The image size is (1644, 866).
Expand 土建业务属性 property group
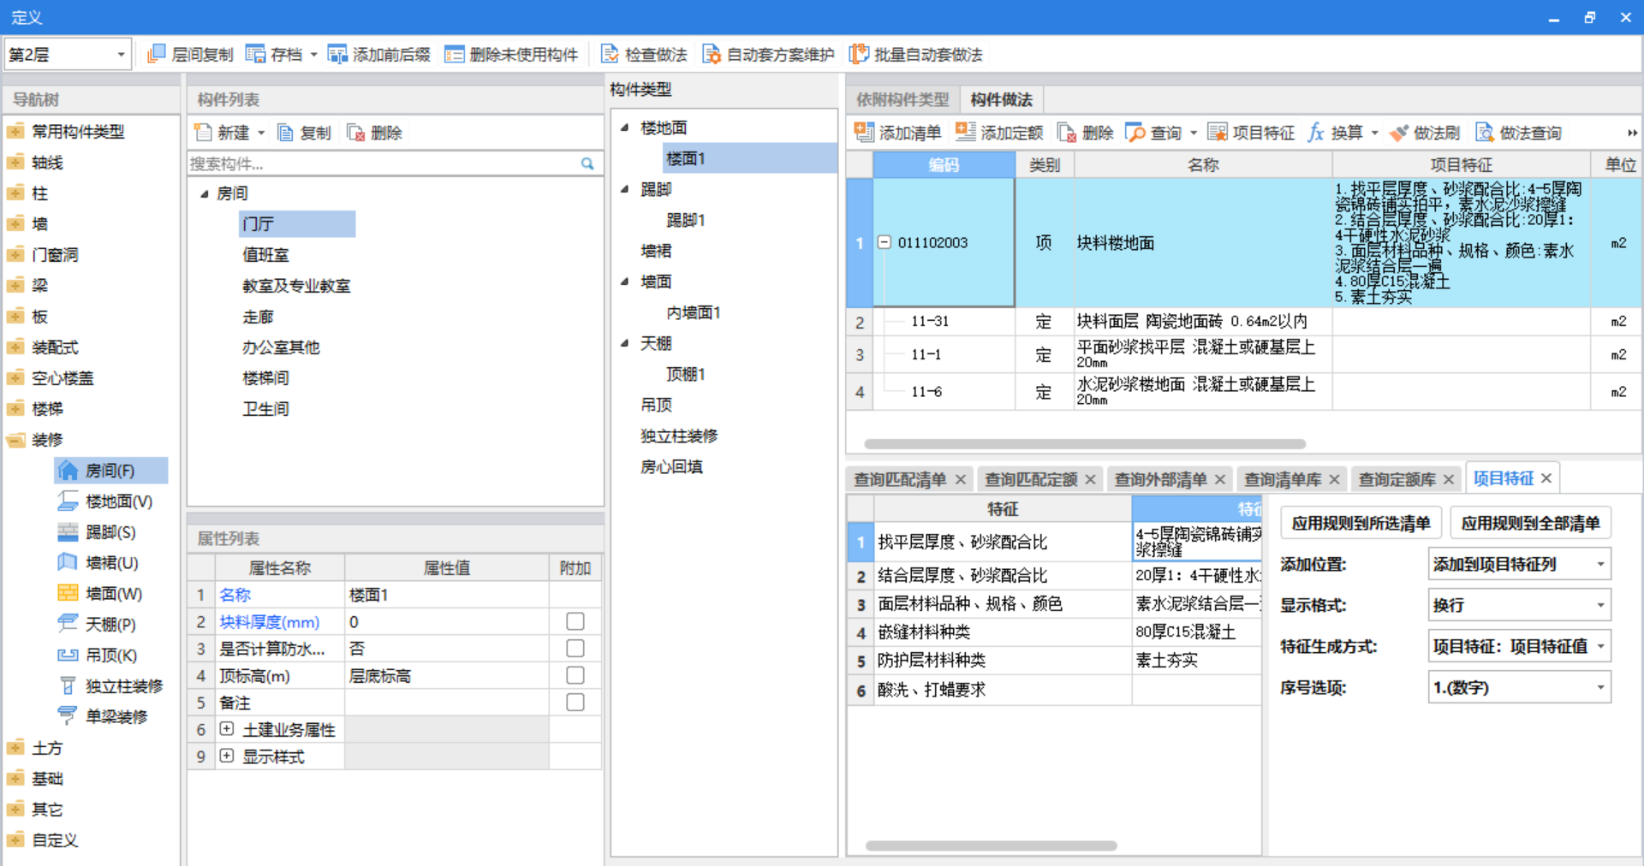(x=226, y=729)
